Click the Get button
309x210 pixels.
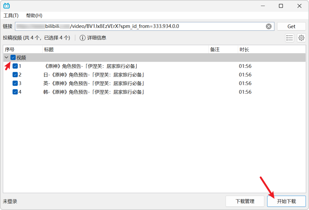(291, 26)
